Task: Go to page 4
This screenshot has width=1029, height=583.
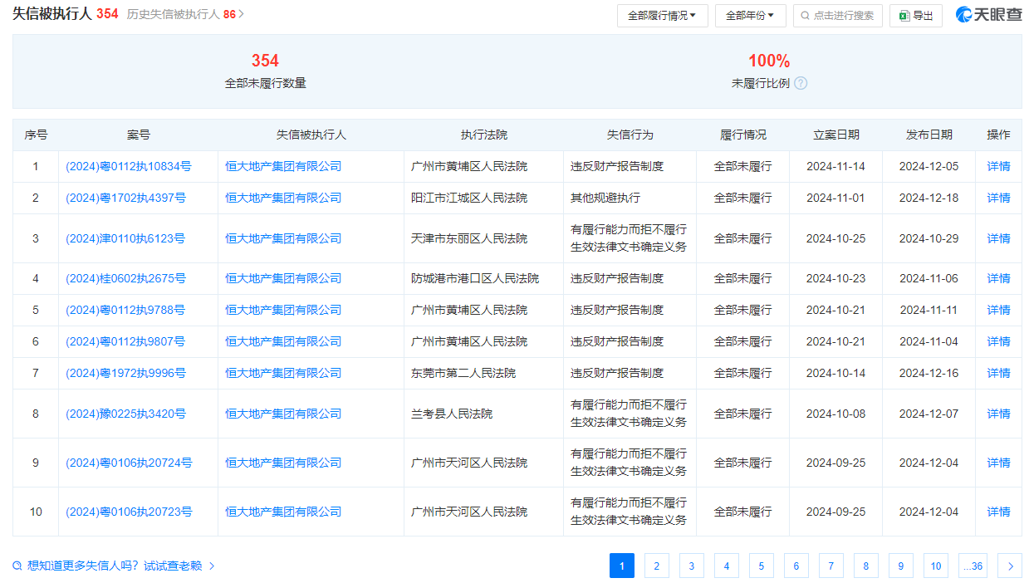Action: point(726,566)
